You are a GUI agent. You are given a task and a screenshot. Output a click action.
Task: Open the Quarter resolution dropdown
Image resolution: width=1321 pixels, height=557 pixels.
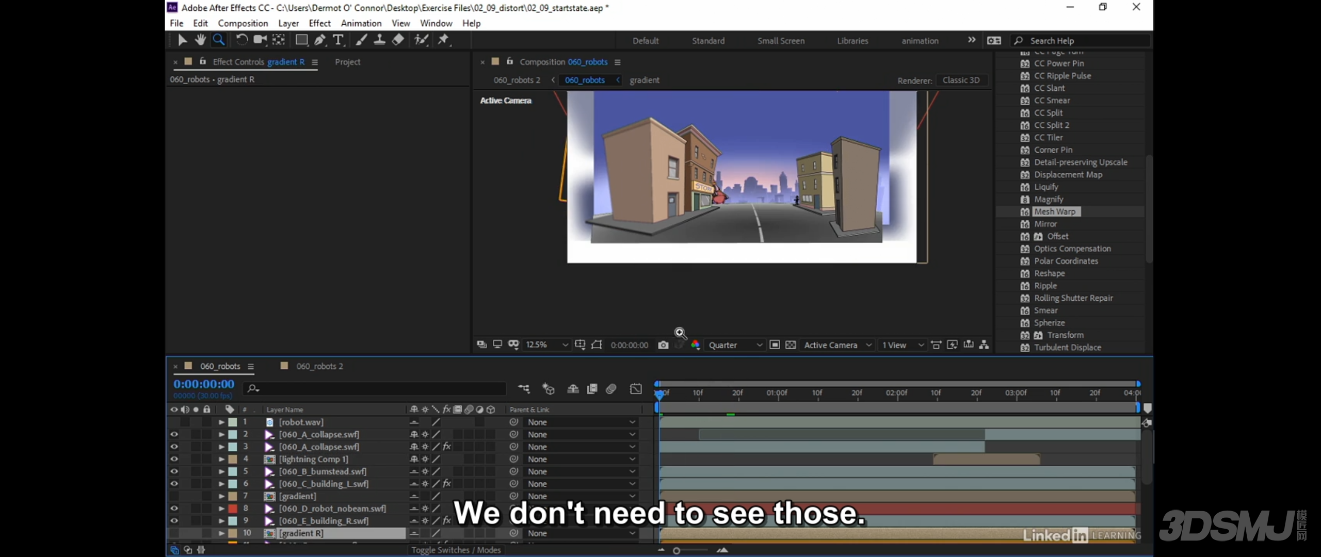click(x=735, y=345)
